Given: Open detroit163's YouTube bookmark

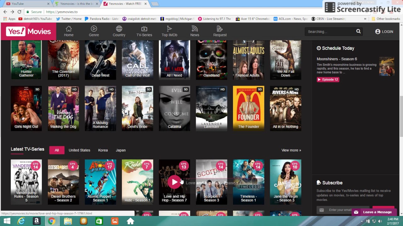Looking at the screenshot, I should (x=35, y=19).
